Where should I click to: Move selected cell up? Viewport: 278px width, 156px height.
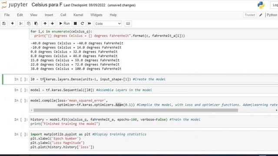point(45,23)
